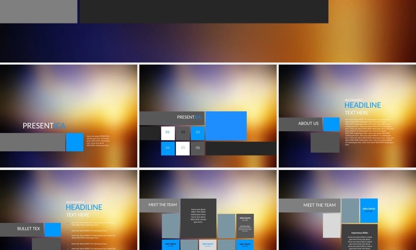Open the PRESENTICA title slide thumbnail
The width and height of the screenshot is (416, 250).
(69, 115)
